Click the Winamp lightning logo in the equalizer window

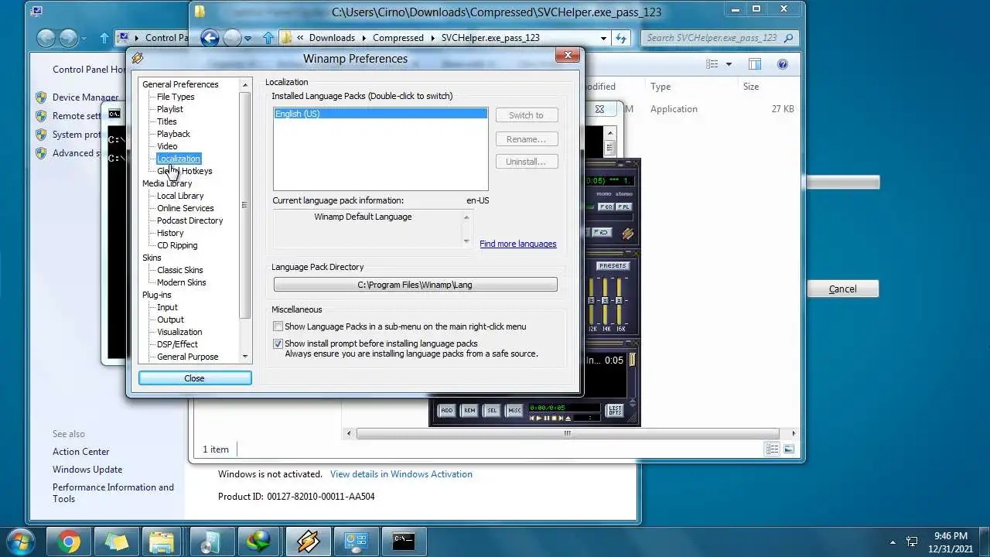click(627, 233)
